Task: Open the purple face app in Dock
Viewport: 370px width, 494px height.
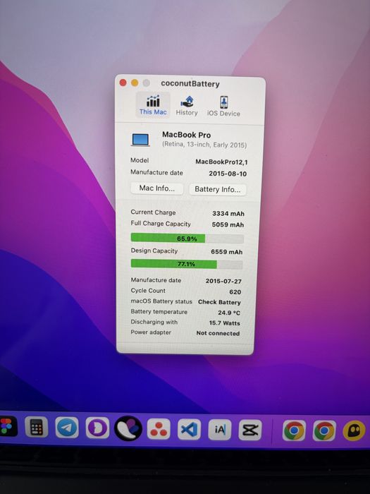Action: click(x=97, y=428)
